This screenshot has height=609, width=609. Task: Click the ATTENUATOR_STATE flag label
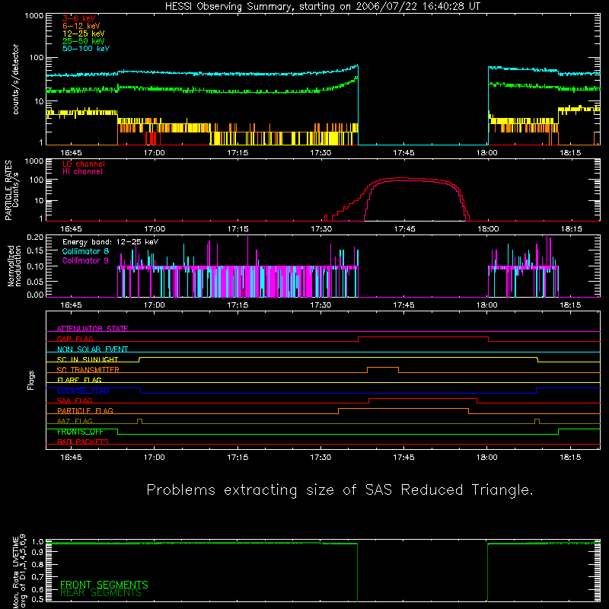92,329
